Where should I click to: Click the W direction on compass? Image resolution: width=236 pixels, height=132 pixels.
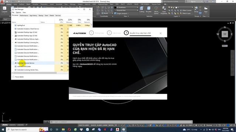click(218, 34)
